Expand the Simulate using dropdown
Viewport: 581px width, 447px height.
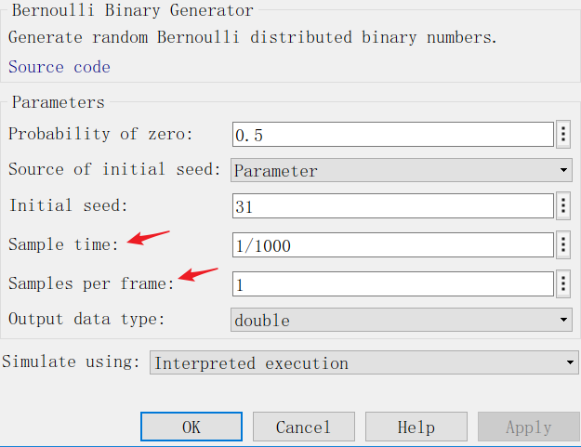coord(363,362)
